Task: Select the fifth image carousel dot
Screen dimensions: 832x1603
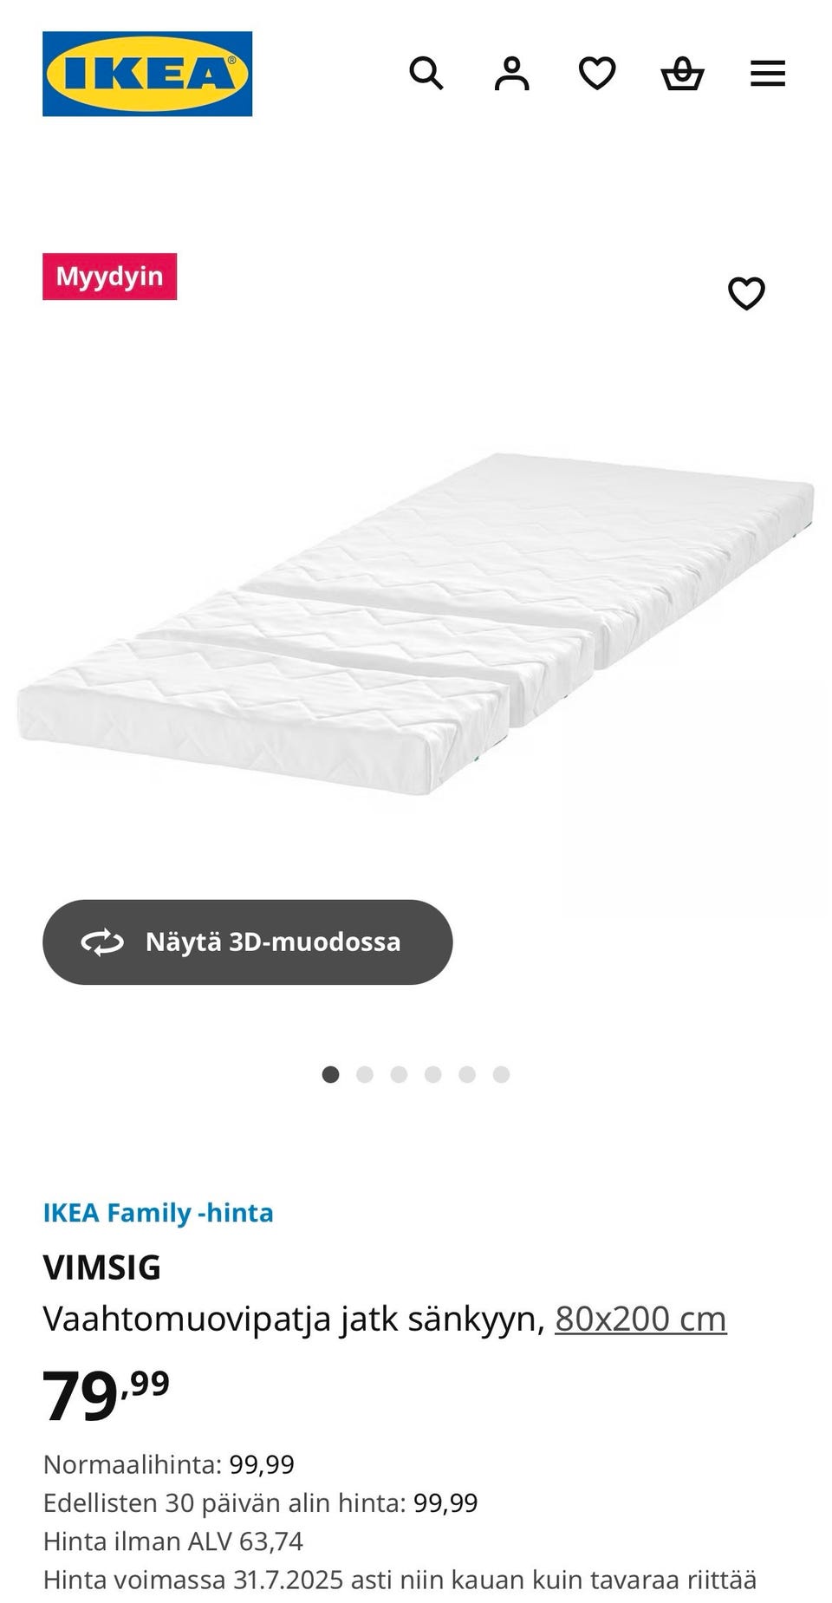Action: (467, 1074)
